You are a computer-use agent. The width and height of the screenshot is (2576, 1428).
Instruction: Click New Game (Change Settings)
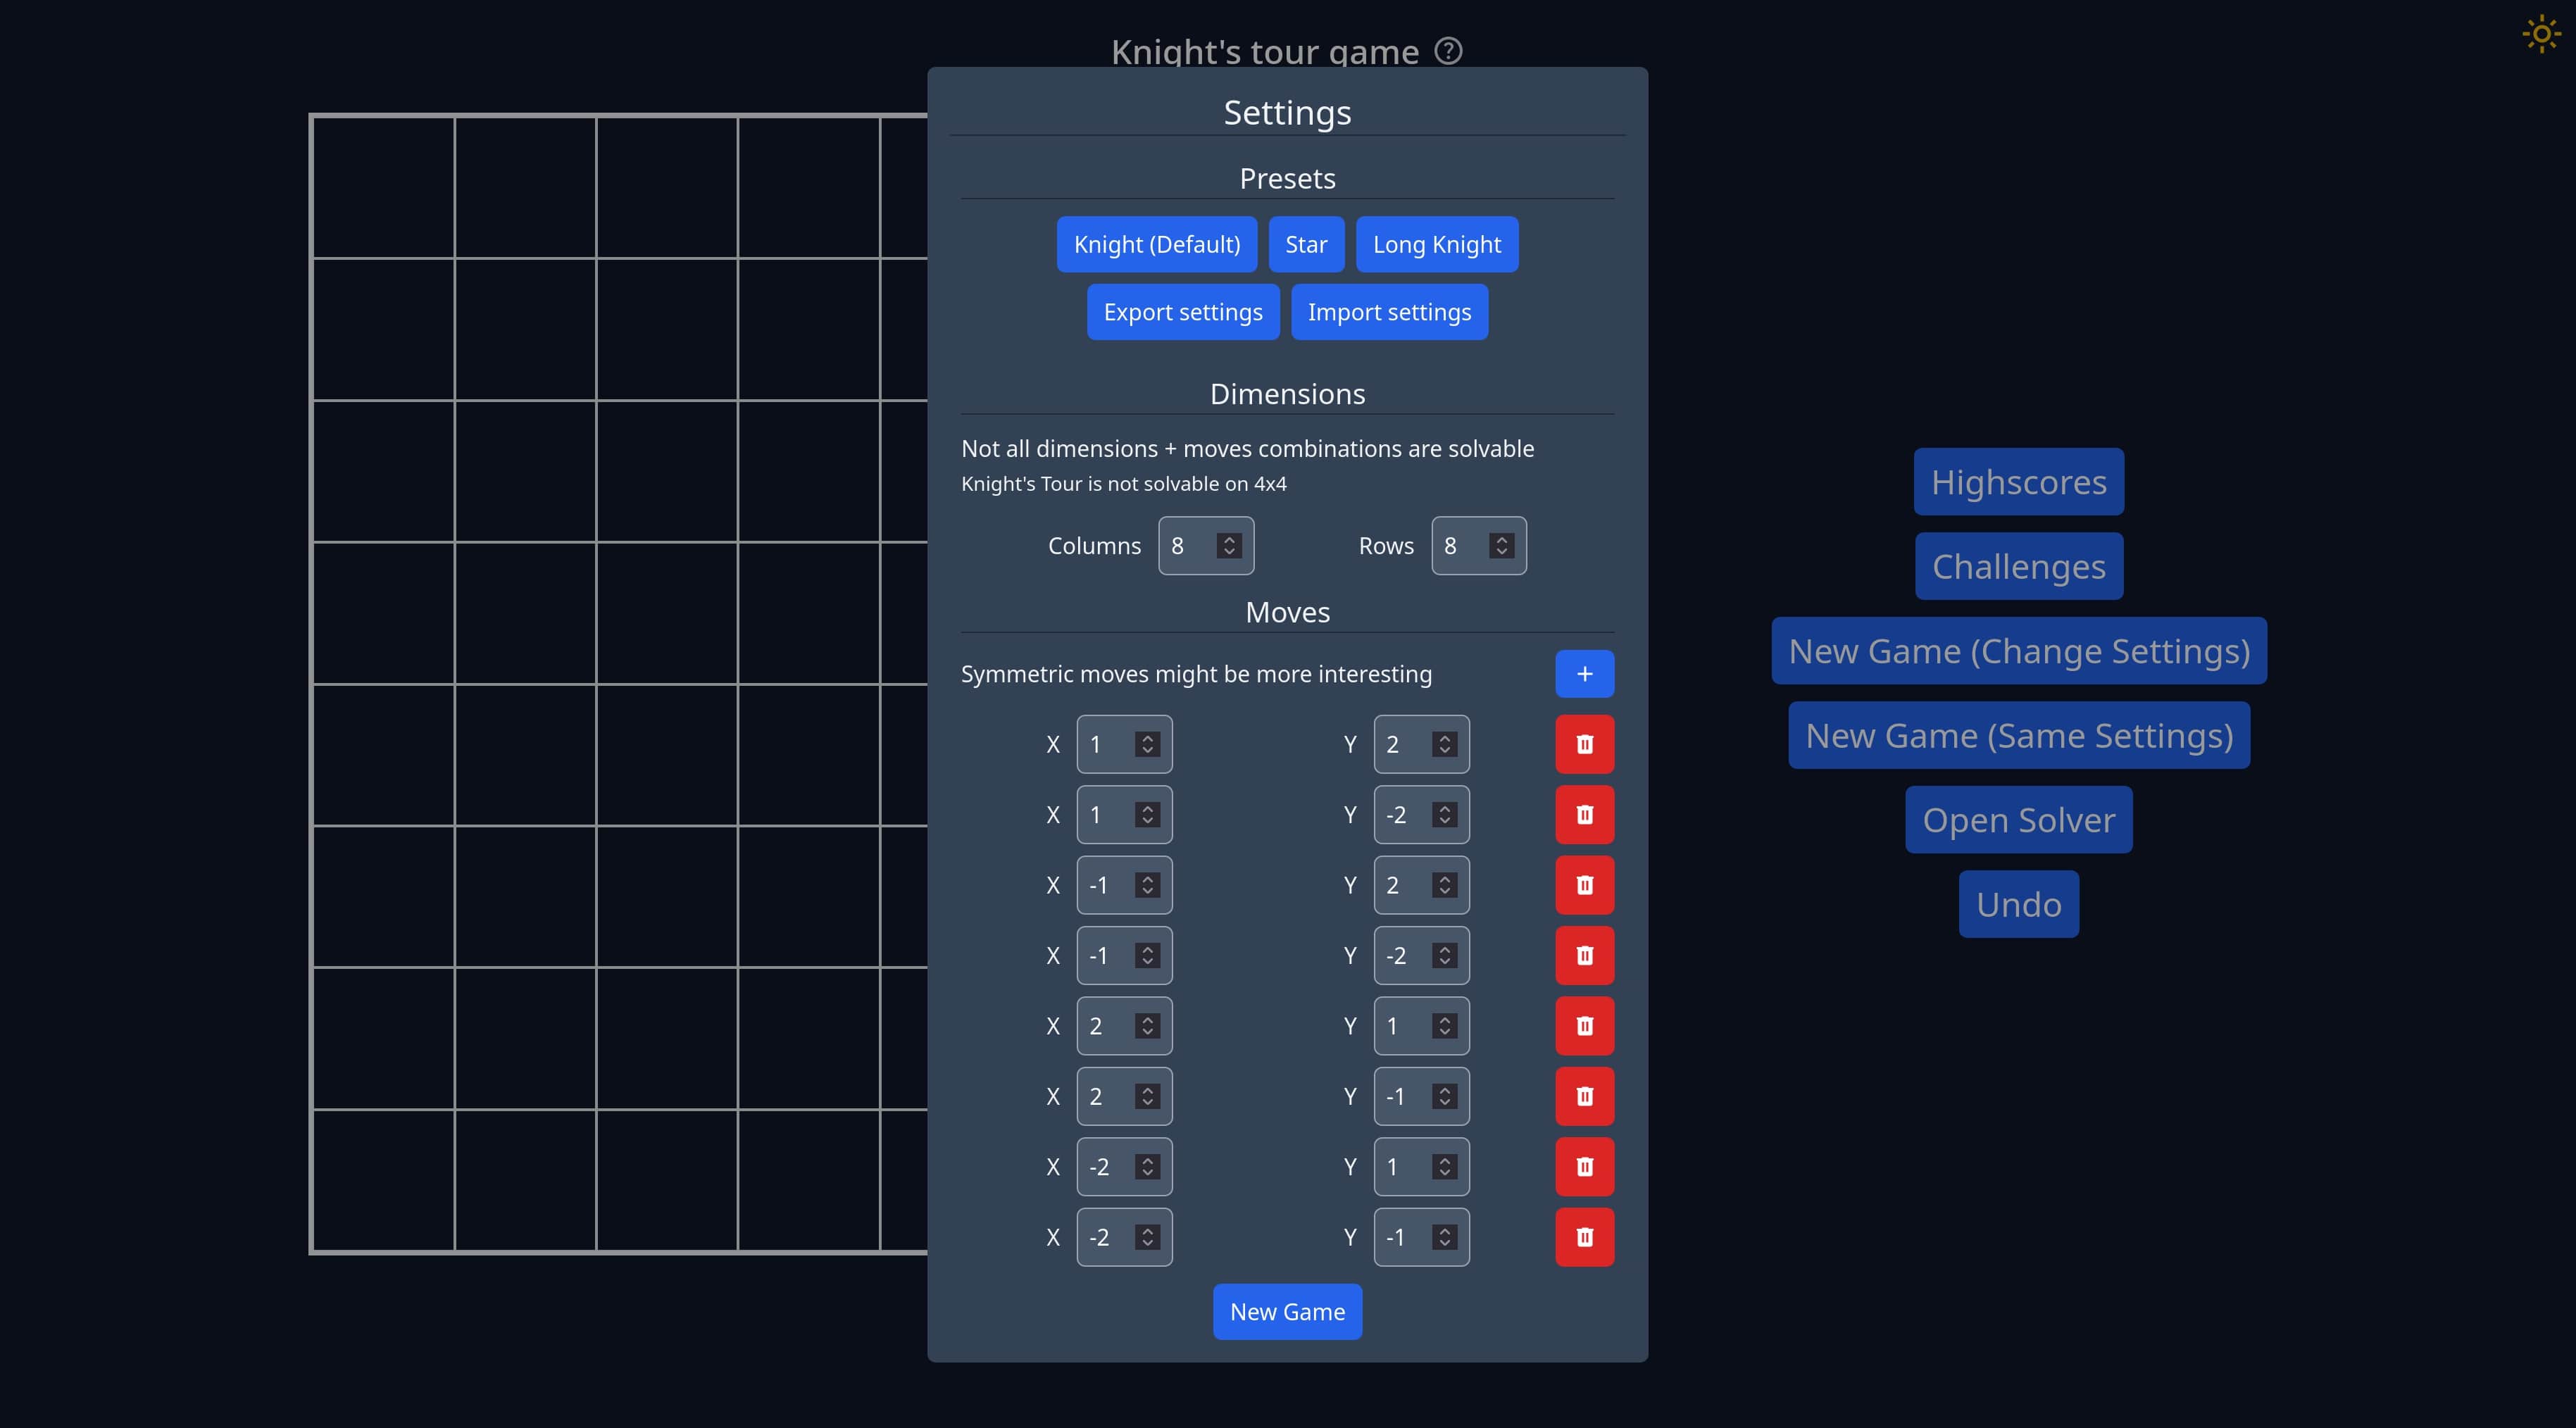pos(2019,651)
